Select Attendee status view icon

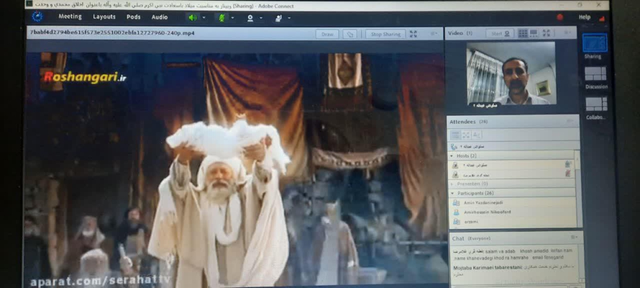point(477,135)
